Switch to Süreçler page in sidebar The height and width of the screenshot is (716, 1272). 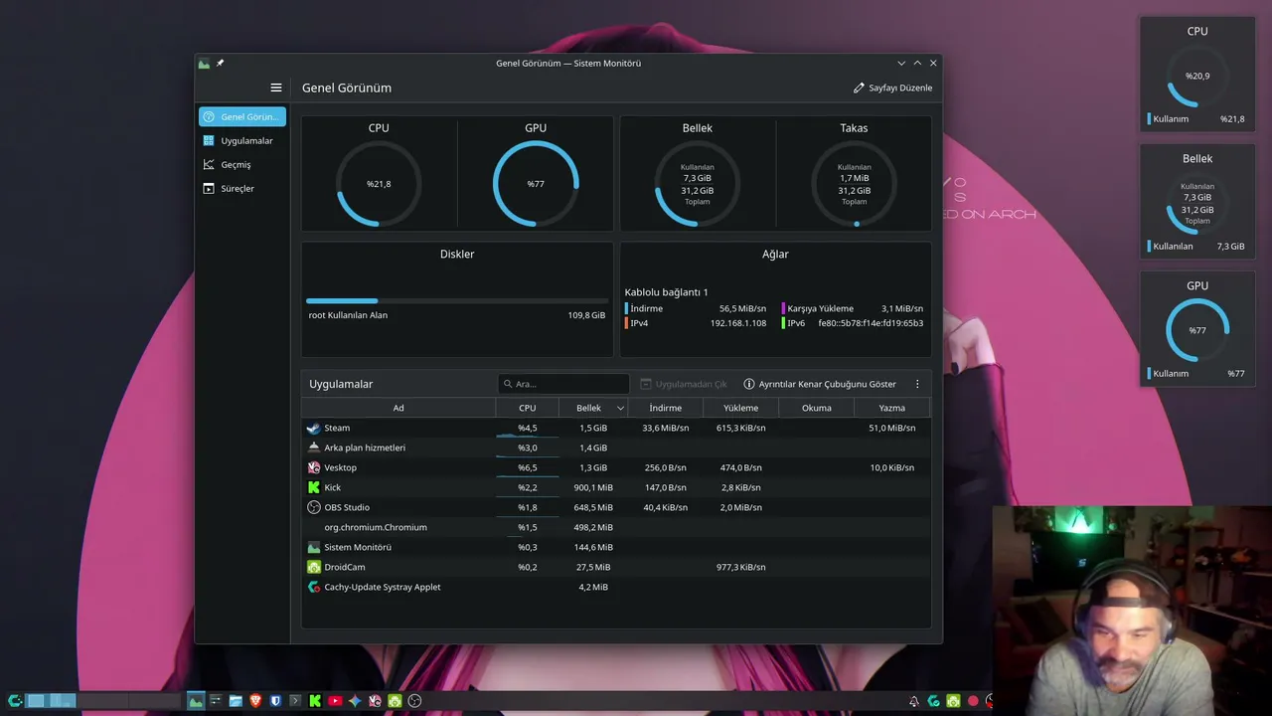tap(242, 188)
